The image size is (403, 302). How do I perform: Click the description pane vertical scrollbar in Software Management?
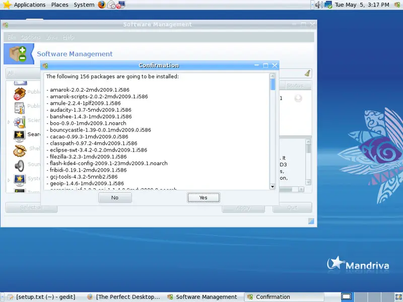308,162
